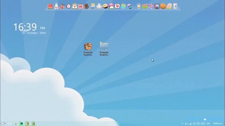The image size is (225, 126).
Task: Switch to the green circle taskbar app
Action: [21, 124]
